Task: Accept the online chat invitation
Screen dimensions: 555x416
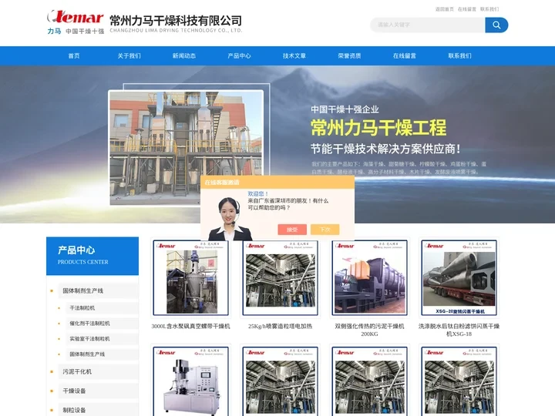Action: [292, 230]
